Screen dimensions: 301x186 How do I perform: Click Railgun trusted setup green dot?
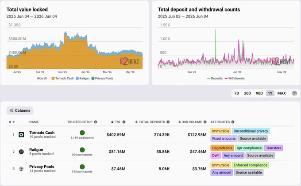(82, 150)
